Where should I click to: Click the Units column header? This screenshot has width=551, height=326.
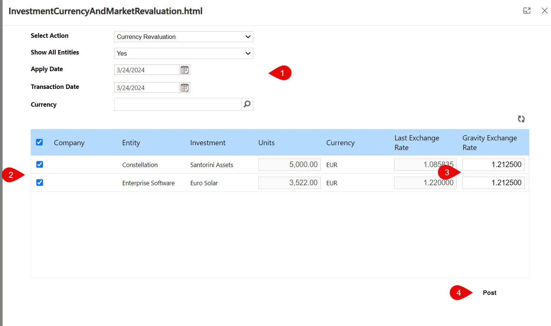pyautogui.click(x=266, y=143)
